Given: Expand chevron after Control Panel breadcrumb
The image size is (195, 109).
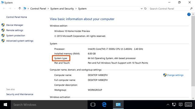Looking at the screenshot, I should point(48,9).
